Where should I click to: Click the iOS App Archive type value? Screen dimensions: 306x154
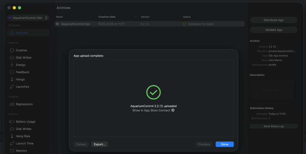click(x=278, y=56)
